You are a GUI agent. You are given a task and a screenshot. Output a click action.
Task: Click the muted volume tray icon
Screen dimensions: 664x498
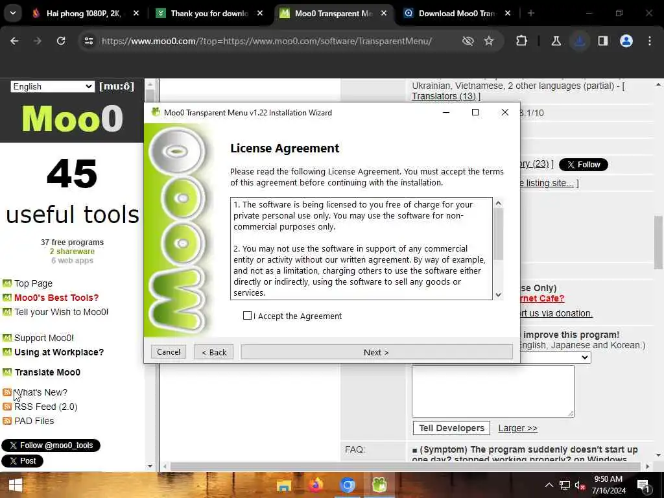tap(580, 485)
